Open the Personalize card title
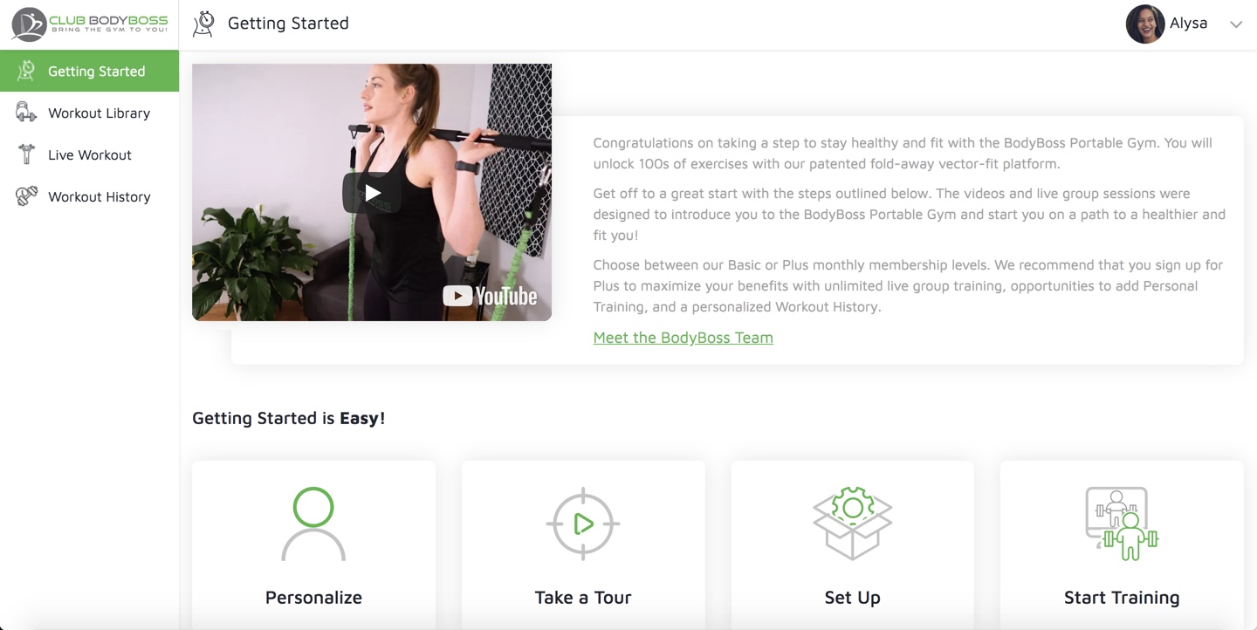The image size is (1257, 630). point(313,598)
